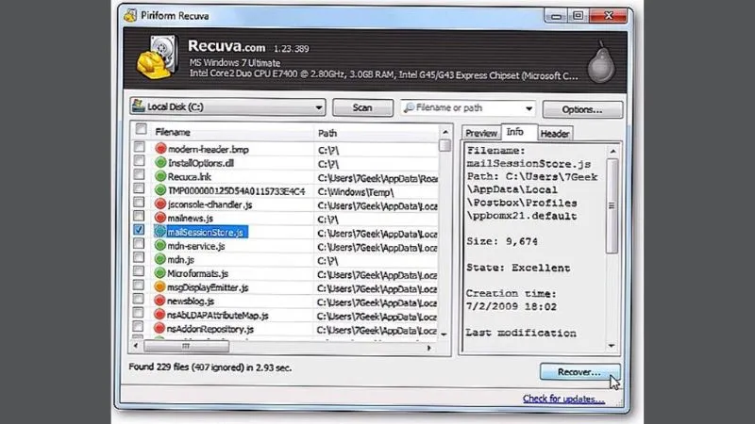Check the box for mdn-service.js
The height and width of the screenshot is (424, 755).
tap(139, 244)
